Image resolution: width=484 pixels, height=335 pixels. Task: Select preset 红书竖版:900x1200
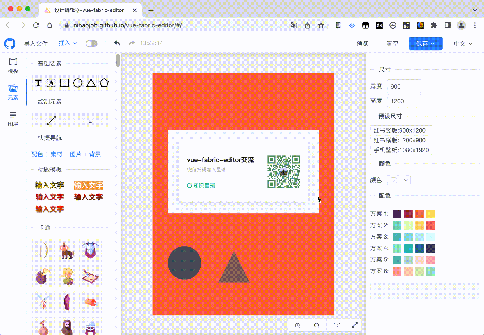coord(401,130)
